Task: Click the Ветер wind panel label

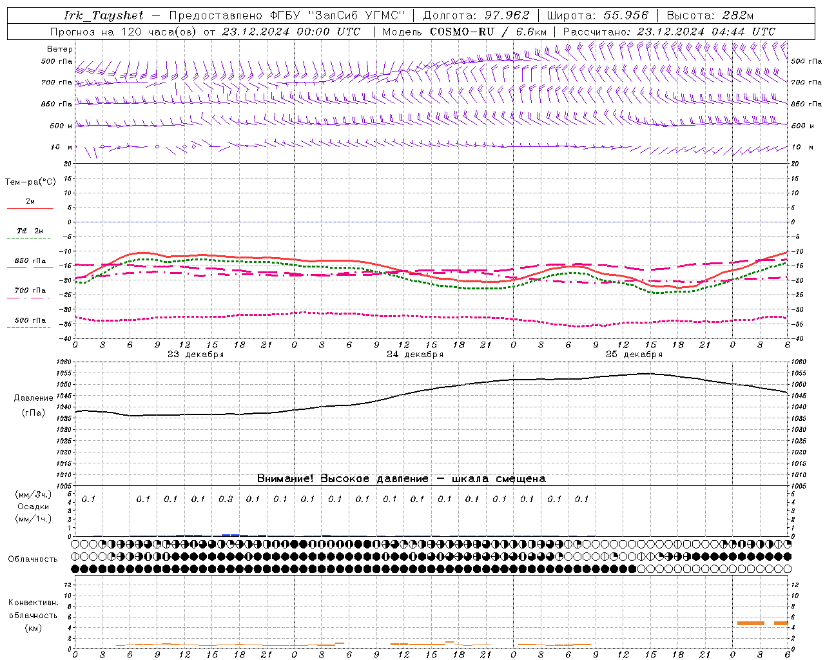Action: coord(60,49)
